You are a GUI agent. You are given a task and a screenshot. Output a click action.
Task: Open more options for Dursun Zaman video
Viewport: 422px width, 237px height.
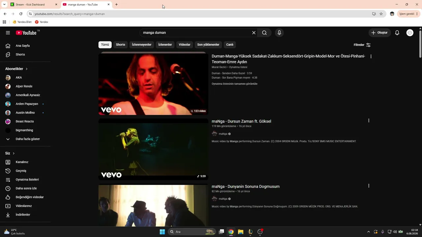tap(369, 121)
